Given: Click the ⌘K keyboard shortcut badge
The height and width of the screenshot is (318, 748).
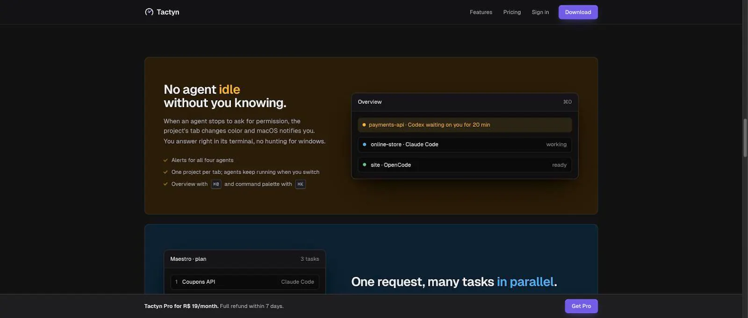Looking at the screenshot, I should coord(301,184).
